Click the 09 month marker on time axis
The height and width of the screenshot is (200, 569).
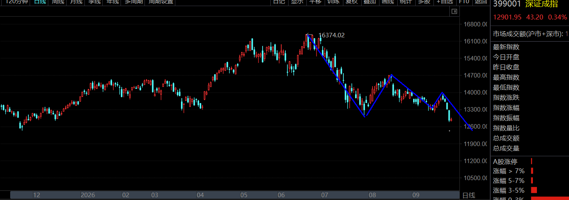pos(416,195)
